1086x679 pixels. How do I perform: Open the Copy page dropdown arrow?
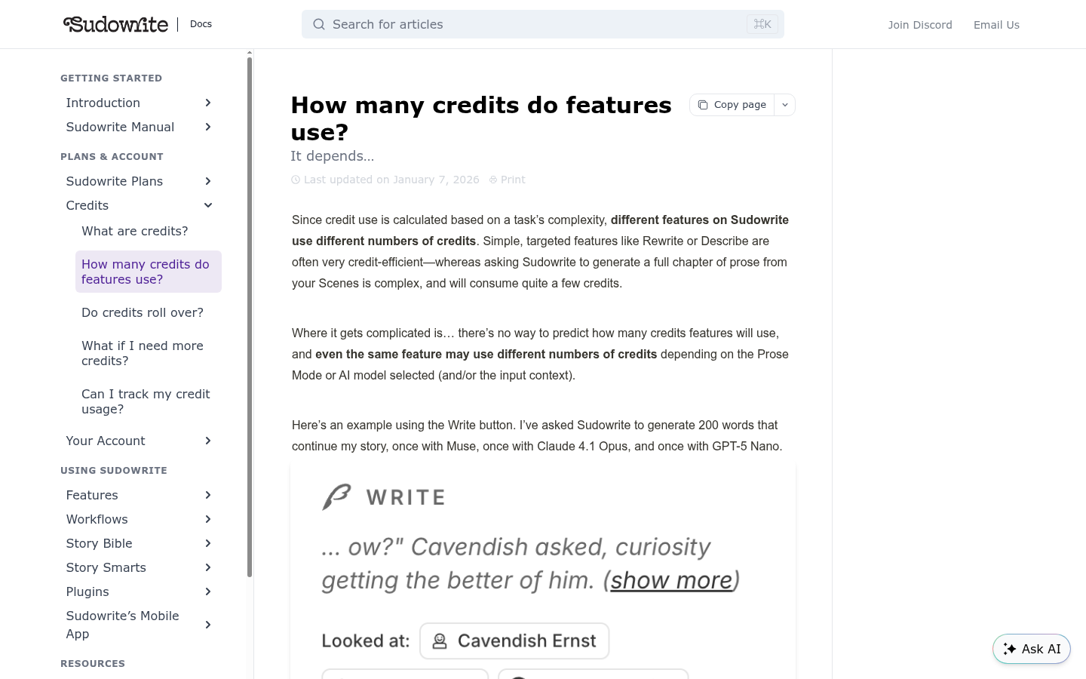pos(785,105)
